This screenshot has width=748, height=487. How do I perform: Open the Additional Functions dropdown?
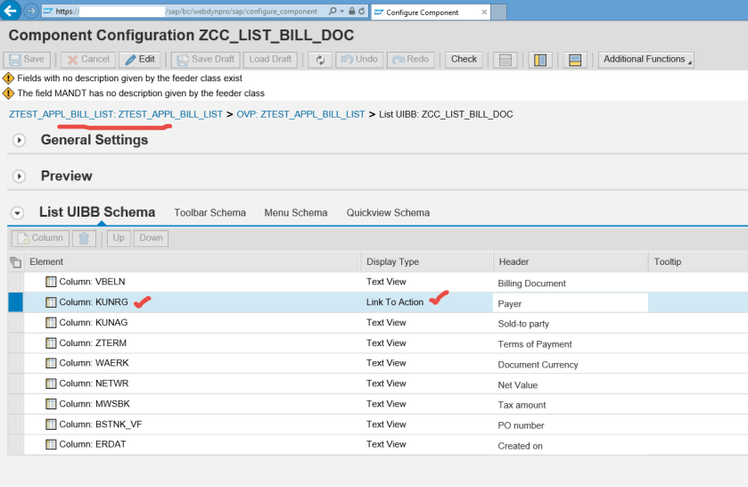[645, 60]
